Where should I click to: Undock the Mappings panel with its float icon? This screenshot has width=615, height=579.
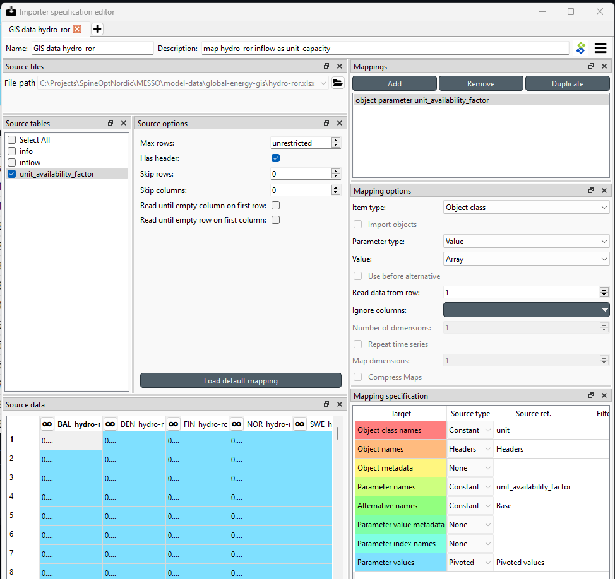(591, 66)
